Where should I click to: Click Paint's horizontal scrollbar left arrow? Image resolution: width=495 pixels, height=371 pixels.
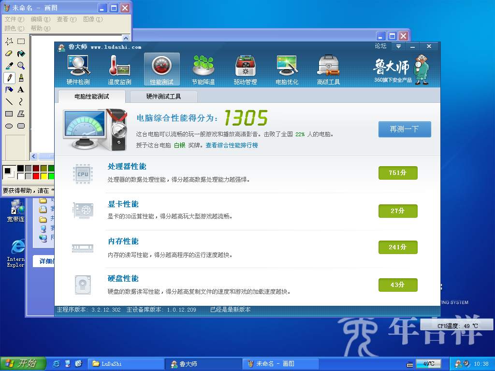click(34, 156)
